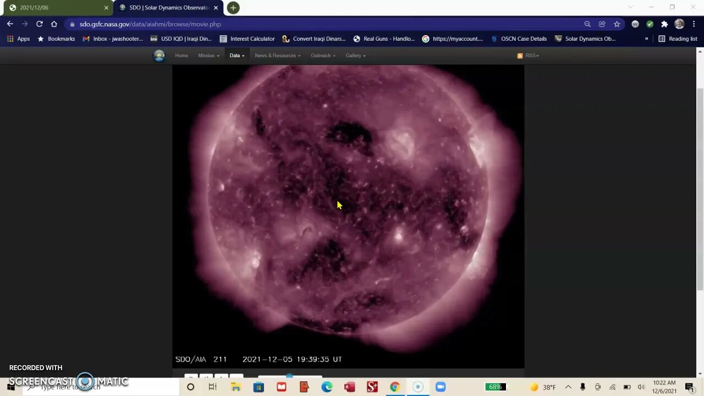
Task: Click the zoom magnifier in address bar
Action: pos(587,24)
